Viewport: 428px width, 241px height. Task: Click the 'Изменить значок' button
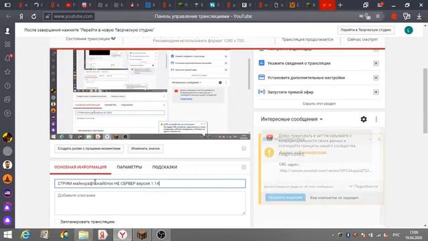(146, 149)
